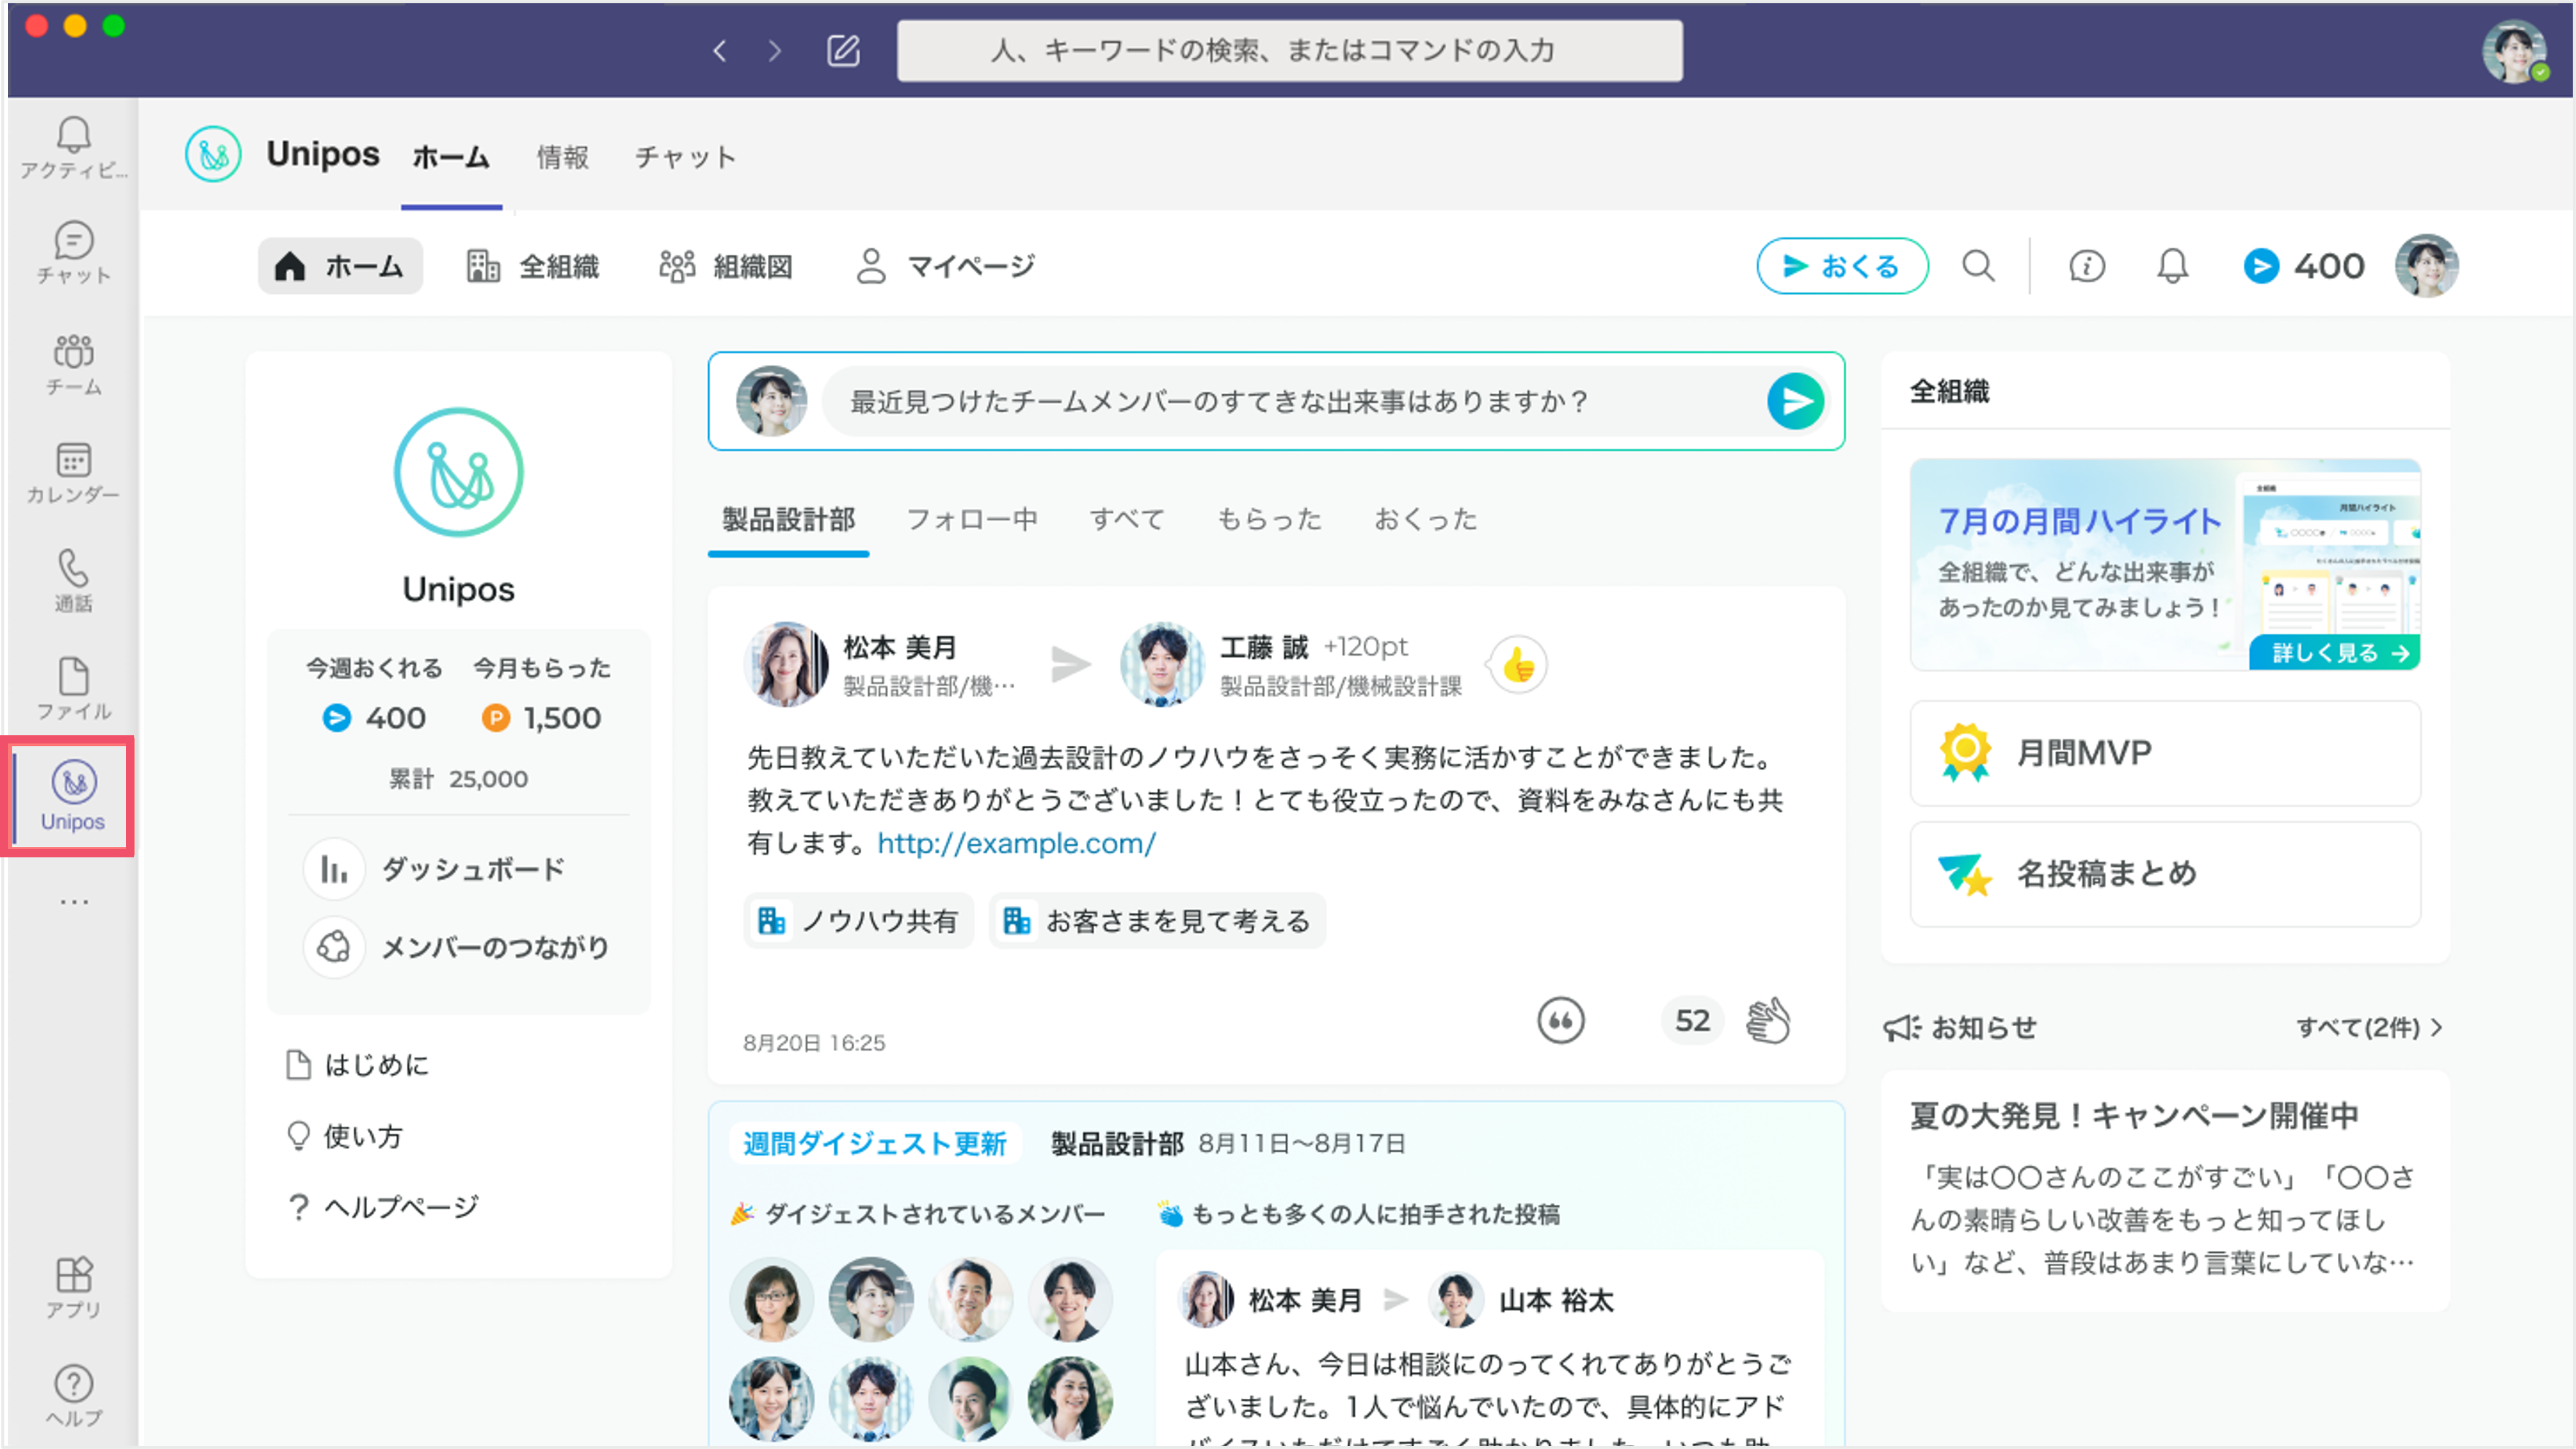
Task: Click the ノウハウ共有 tag
Action: click(x=858, y=921)
